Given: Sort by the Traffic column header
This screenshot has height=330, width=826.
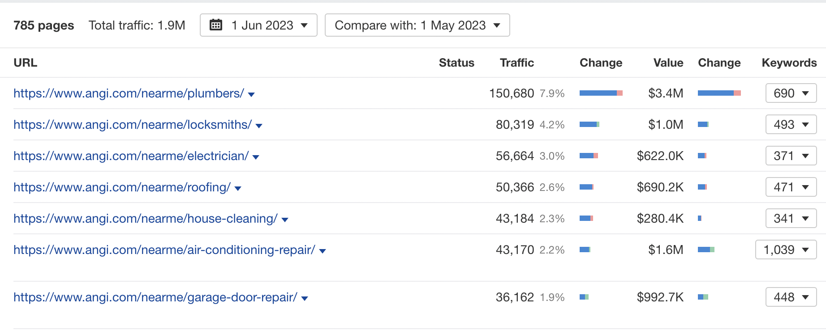Looking at the screenshot, I should tap(516, 63).
